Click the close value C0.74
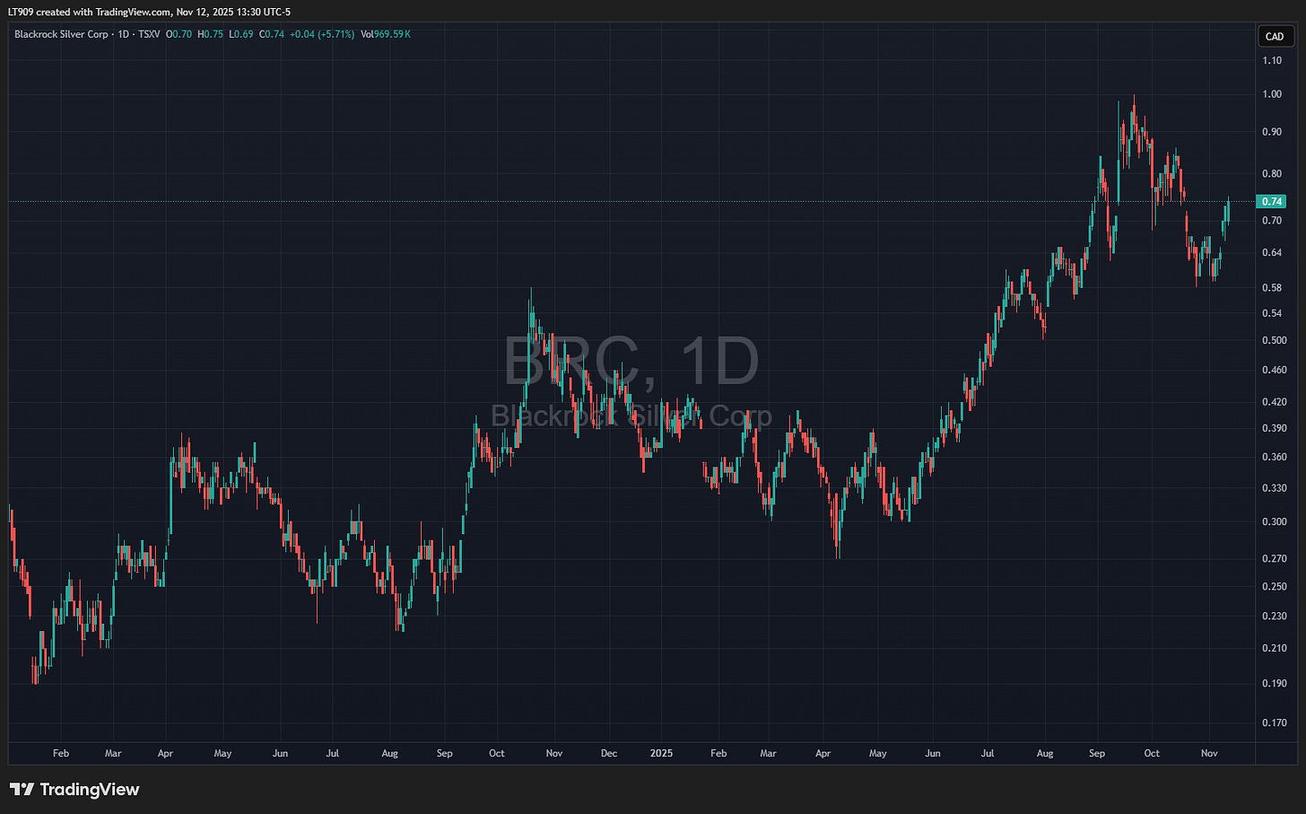1306x814 pixels. (272, 34)
